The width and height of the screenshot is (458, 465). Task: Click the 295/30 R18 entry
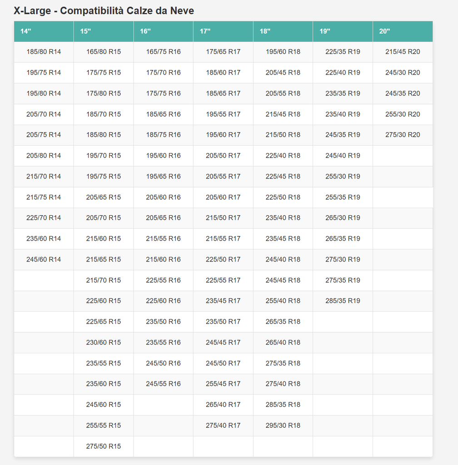point(283,425)
